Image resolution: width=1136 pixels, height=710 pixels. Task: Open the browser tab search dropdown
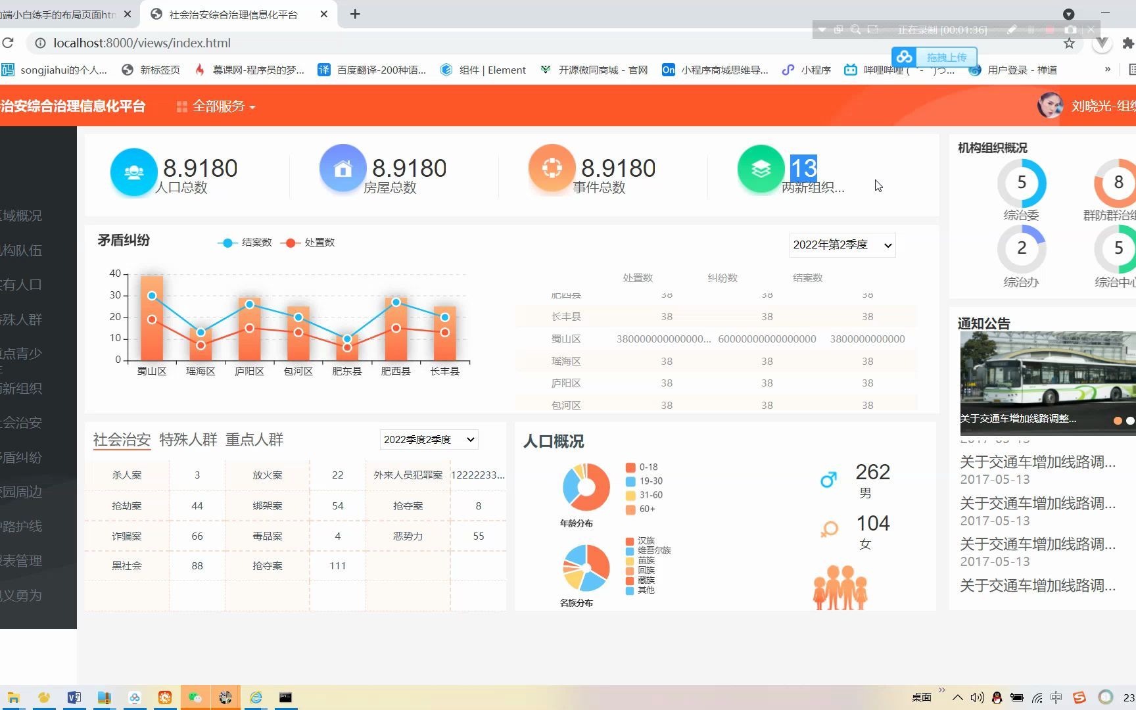point(1069,14)
